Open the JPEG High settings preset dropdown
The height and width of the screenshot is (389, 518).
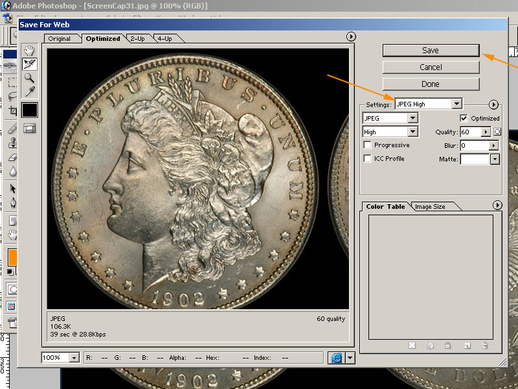coord(457,104)
